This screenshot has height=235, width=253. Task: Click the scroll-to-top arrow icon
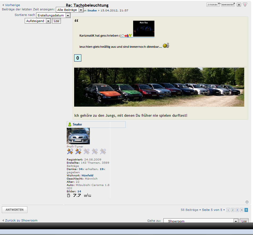coord(247,202)
